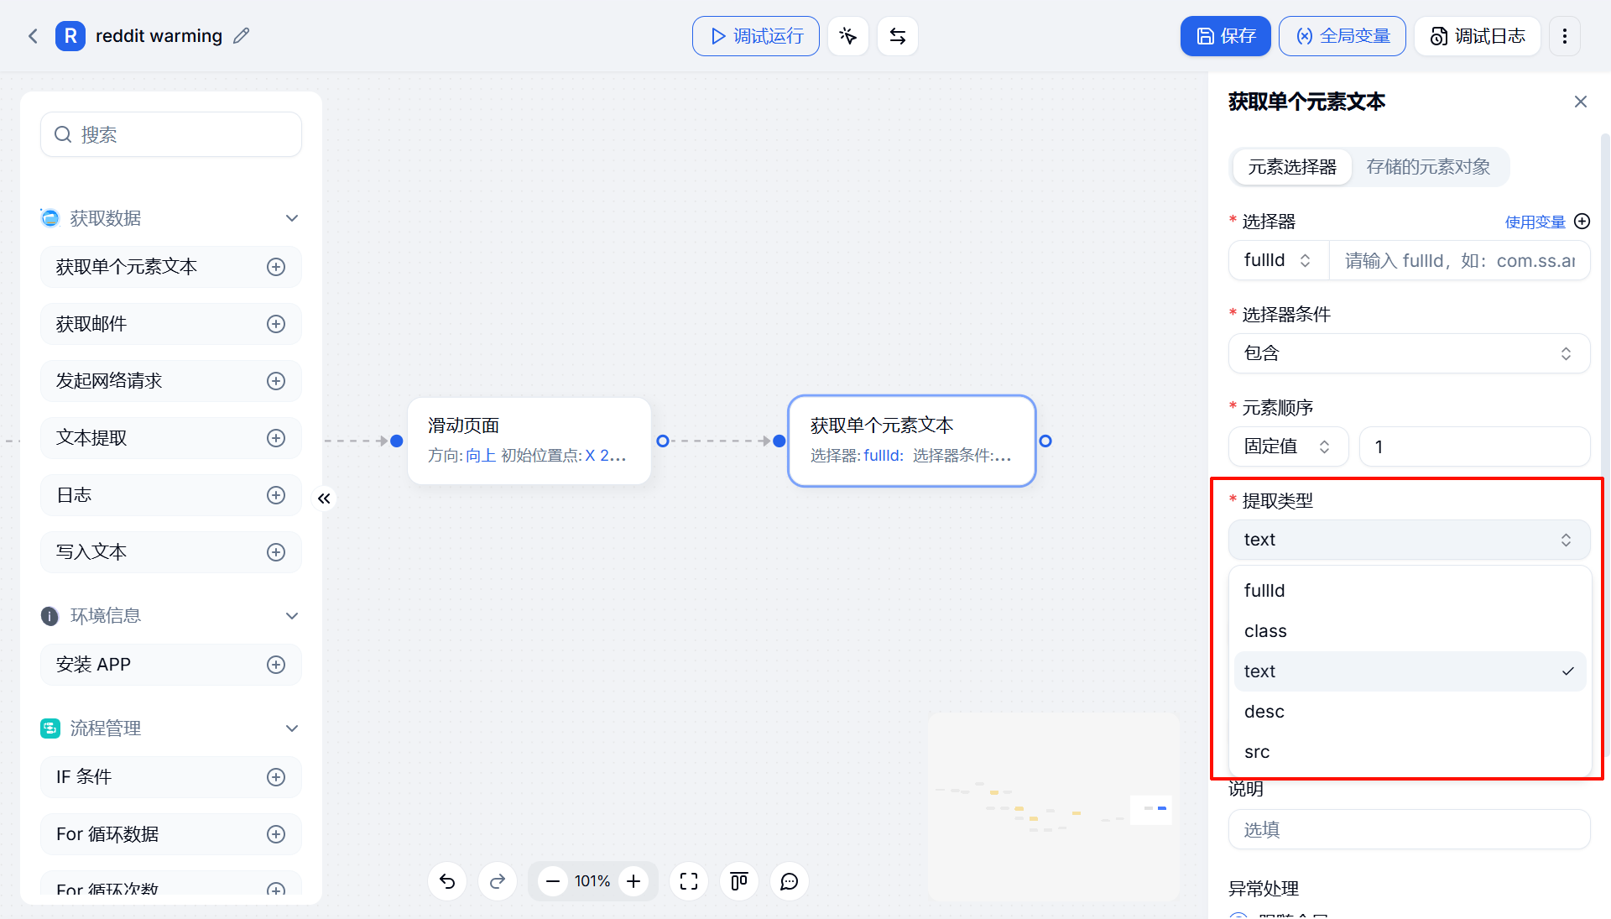
Task: Add the IF 条件 step with its plus icon
Action: [276, 777]
